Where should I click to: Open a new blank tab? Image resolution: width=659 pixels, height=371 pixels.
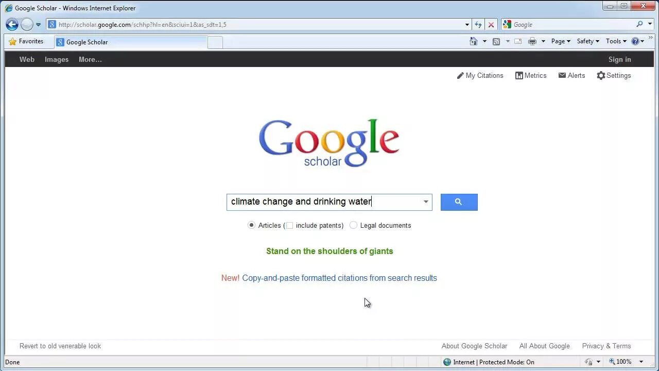(215, 42)
